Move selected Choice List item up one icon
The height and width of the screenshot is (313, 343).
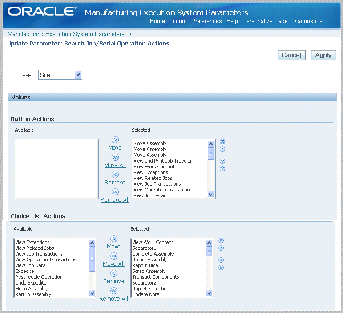coord(221,248)
